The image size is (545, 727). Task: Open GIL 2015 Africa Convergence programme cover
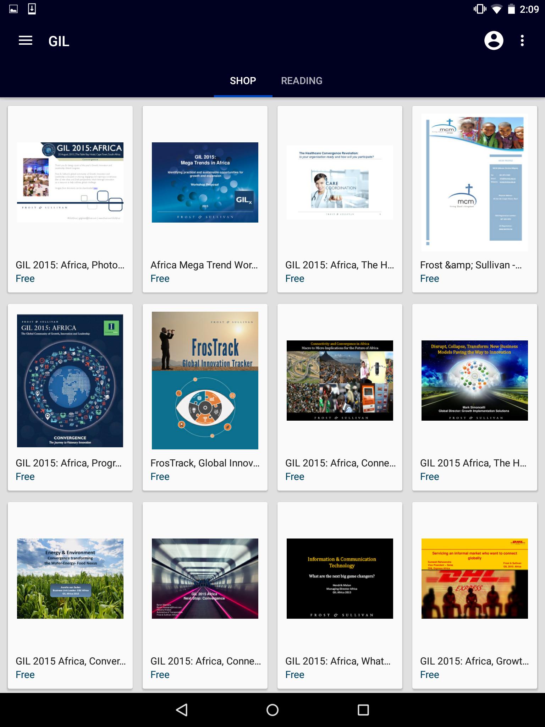click(x=70, y=381)
